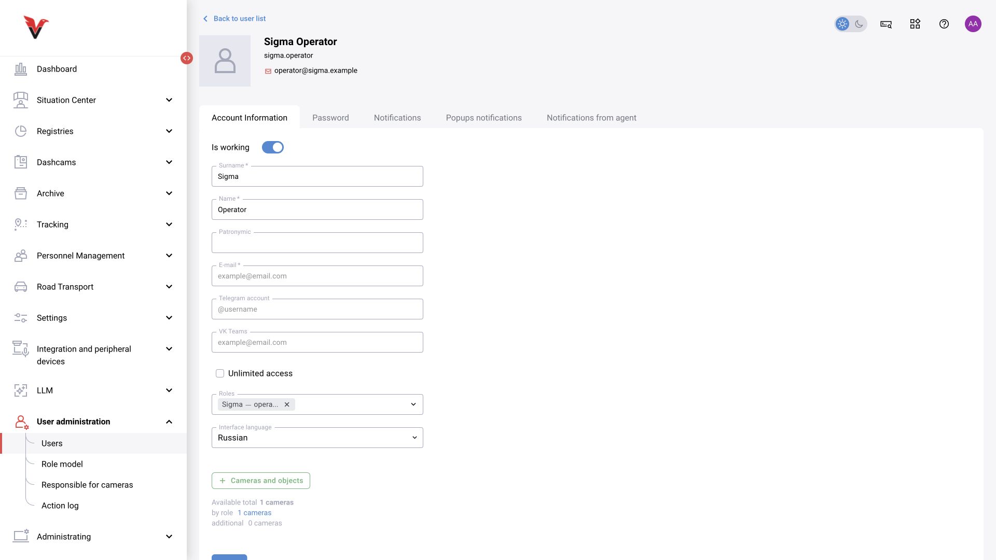
Task: Open the Popups notifications tab
Action: point(484,118)
